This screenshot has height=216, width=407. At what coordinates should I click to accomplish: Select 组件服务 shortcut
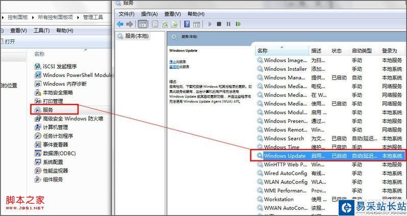coord(49,179)
